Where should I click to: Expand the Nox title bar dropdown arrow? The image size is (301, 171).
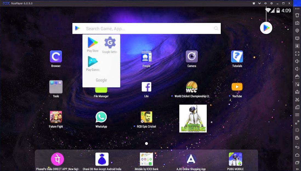tap(260, 3)
